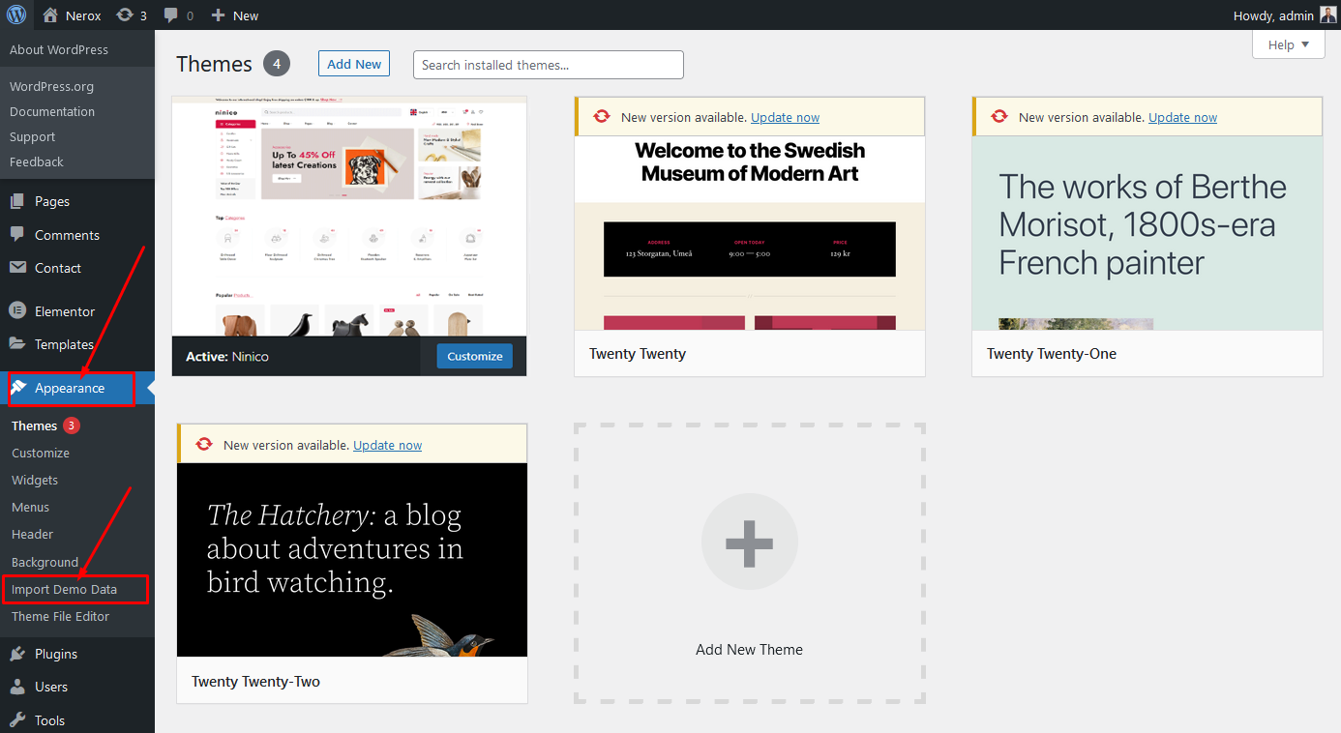The height and width of the screenshot is (733, 1341).
Task: Open the Header submenu item
Action: [x=33, y=534]
